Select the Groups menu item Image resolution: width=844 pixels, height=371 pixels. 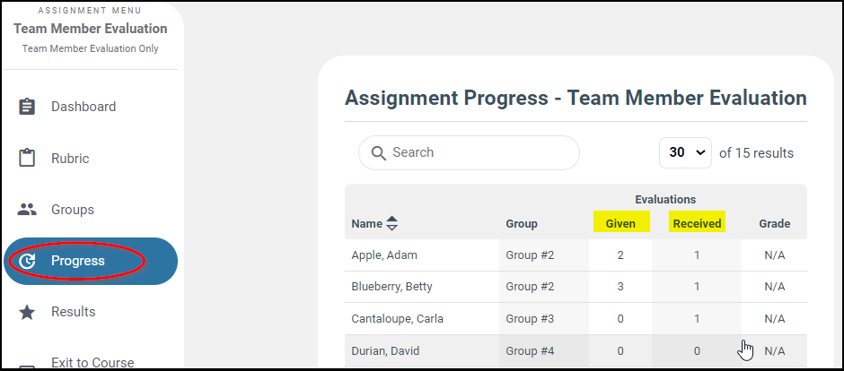tap(73, 210)
